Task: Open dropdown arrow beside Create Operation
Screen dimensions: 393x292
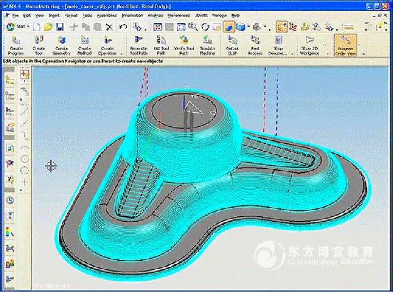Action: tap(121, 54)
